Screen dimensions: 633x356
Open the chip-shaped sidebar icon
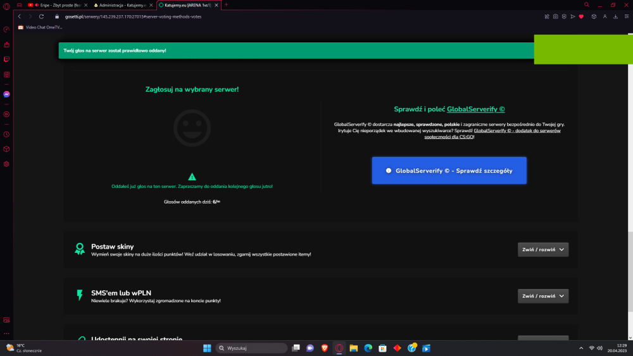[6, 75]
